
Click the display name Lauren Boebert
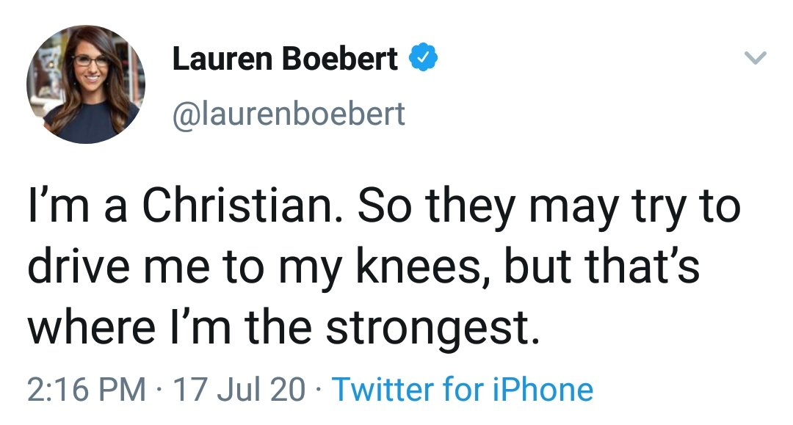point(286,59)
